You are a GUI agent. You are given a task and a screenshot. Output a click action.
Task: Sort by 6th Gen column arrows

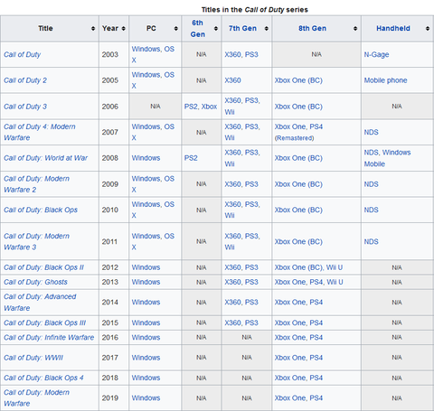(216, 28)
